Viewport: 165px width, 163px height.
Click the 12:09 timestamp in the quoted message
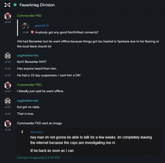(25, 33)
